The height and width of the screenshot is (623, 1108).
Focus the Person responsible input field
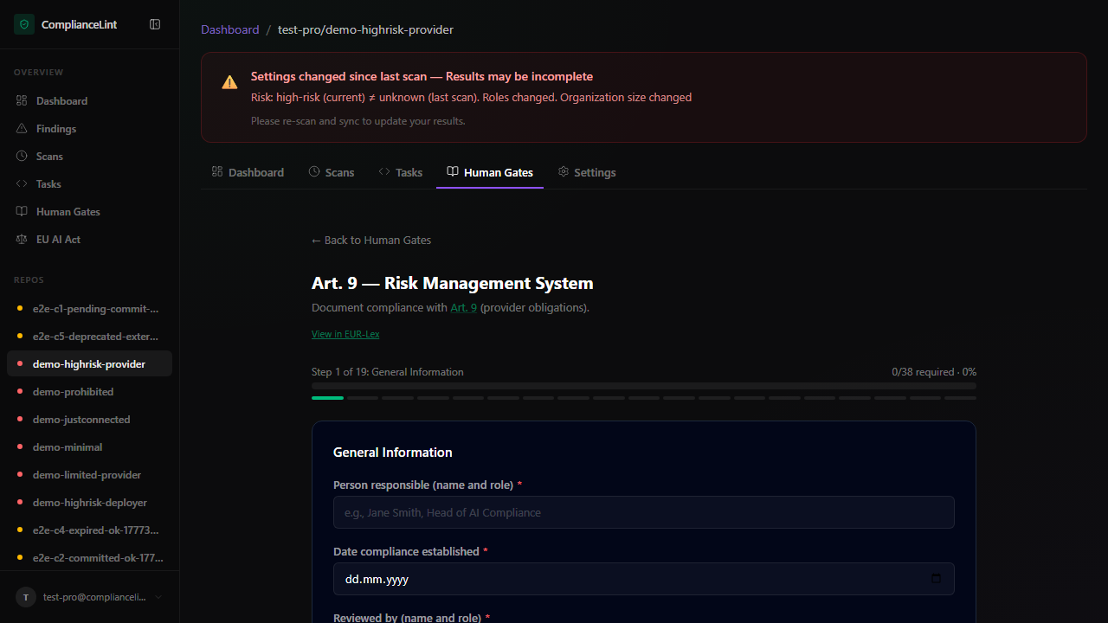click(x=643, y=512)
